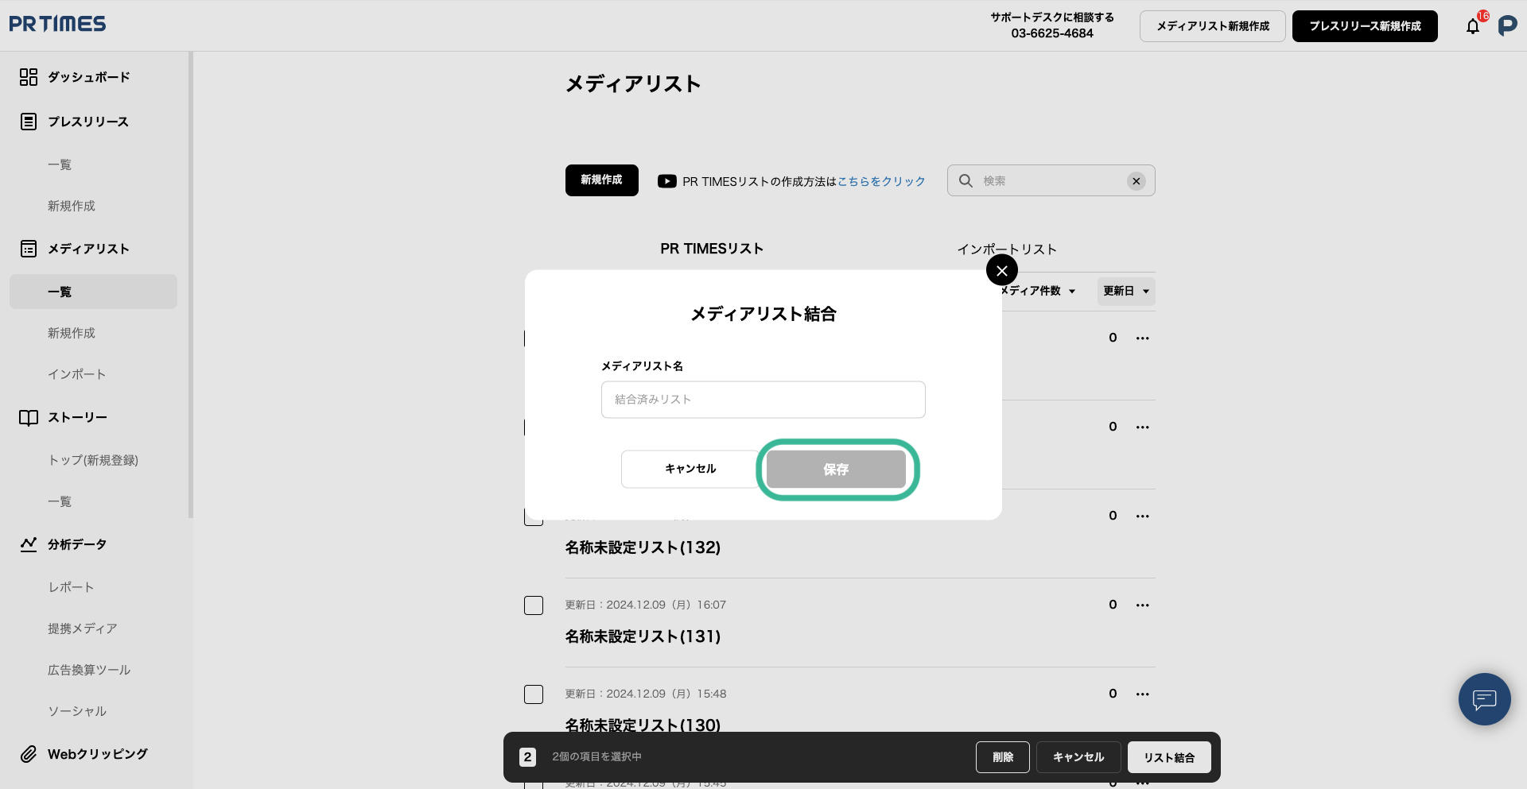This screenshot has width=1527, height=789.
Task: Click こちらをクリック link
Action: [881, 181]
